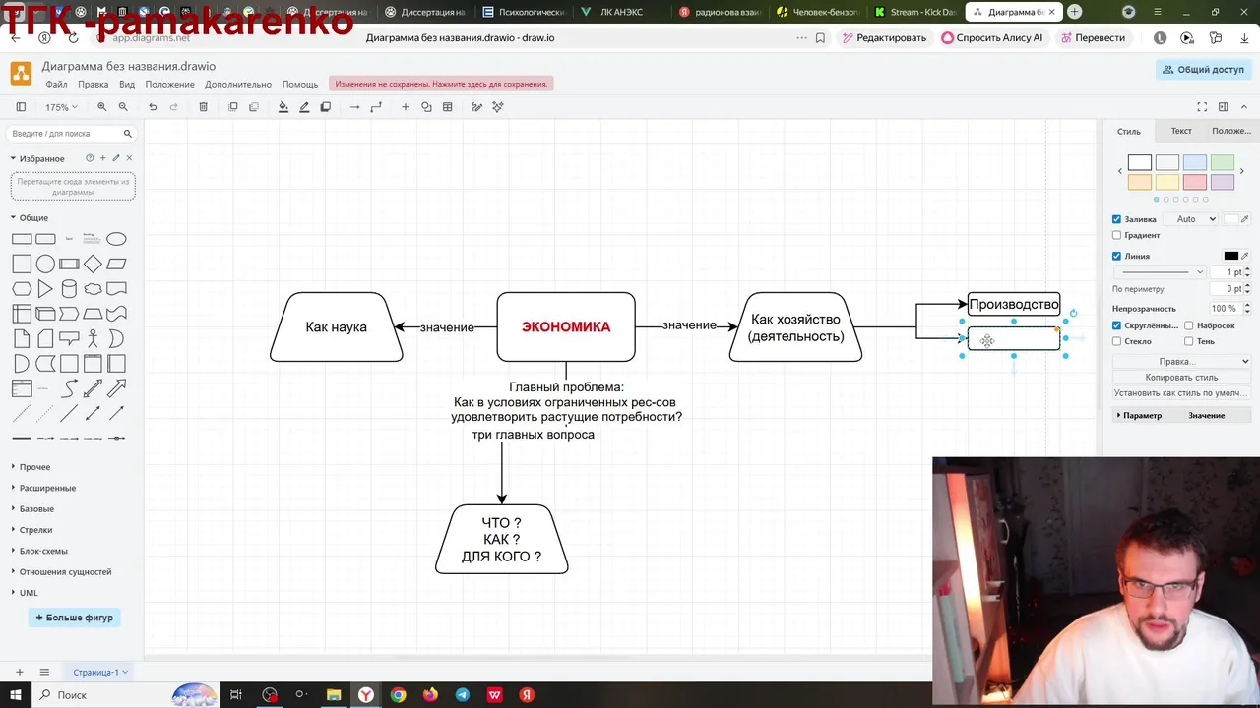Toggle the format panel icon
Viewport: 1260px width, 708px height.
pos(1224,107)
